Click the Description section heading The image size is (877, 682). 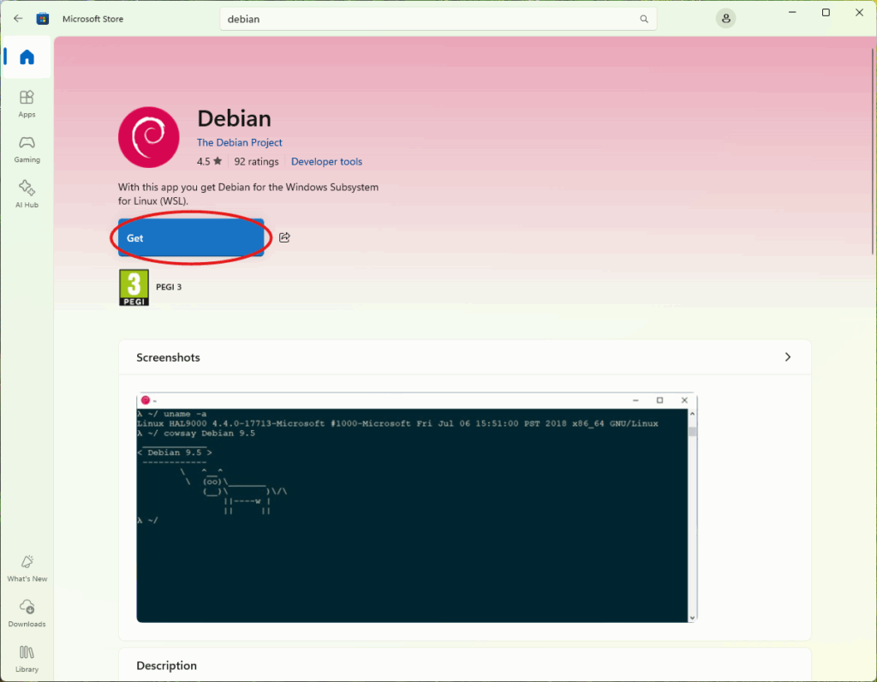tap(167, 666)
